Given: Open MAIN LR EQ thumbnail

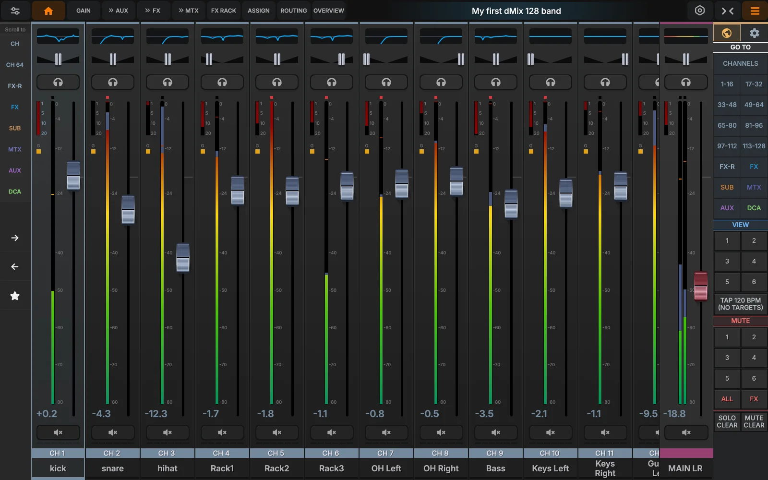Looking at the screenshot, I should [x=686, y=36].
